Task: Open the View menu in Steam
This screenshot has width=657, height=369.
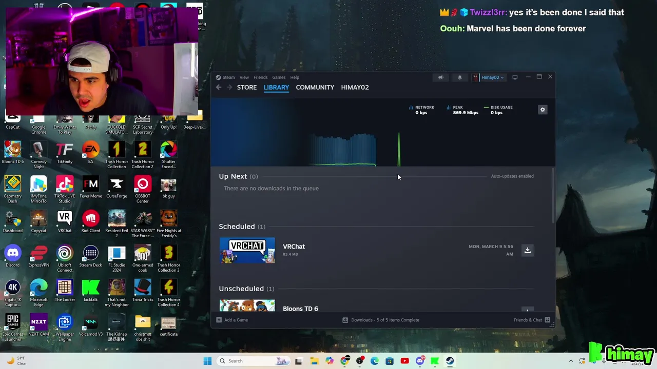Action: [x=244, y=77]
